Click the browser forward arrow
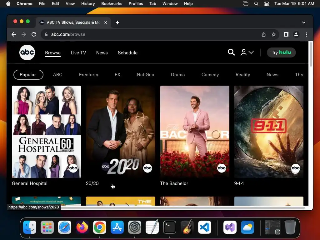This screenshot has height=240, width=320. click(24, 34)
